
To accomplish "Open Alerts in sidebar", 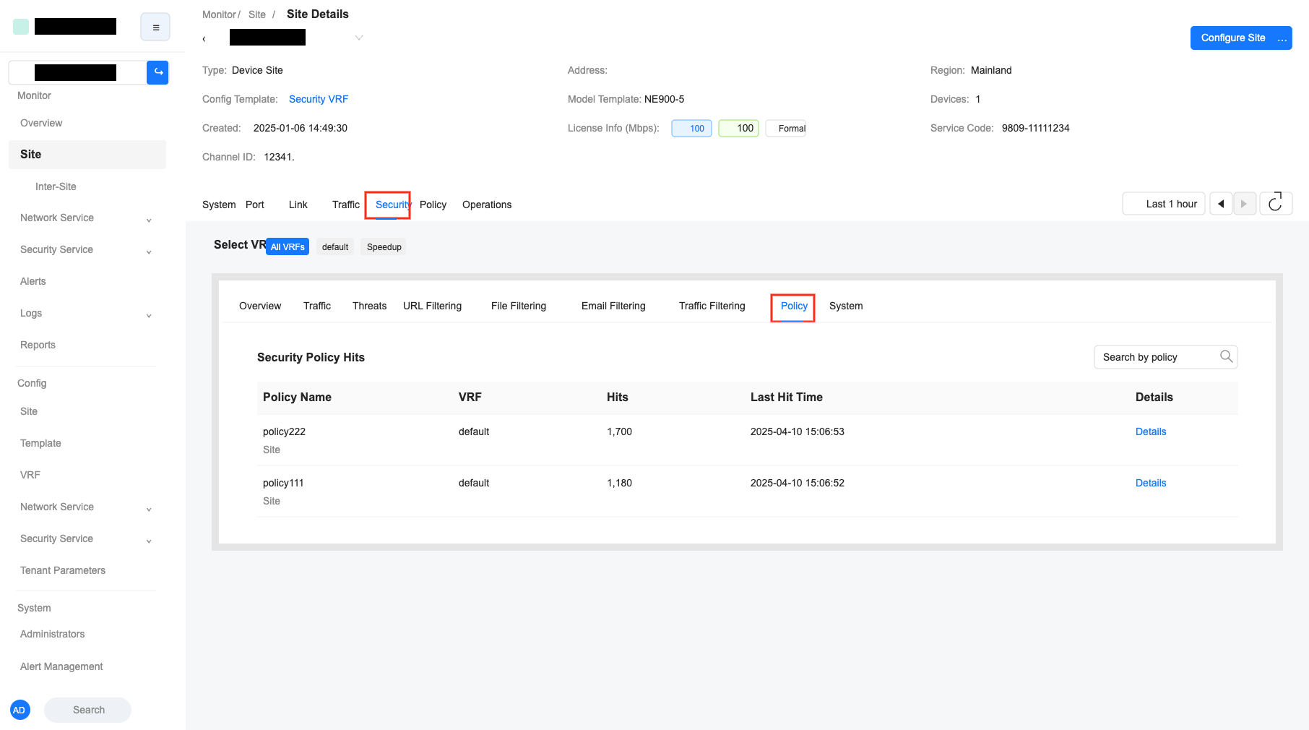I will tap(33, 282).
